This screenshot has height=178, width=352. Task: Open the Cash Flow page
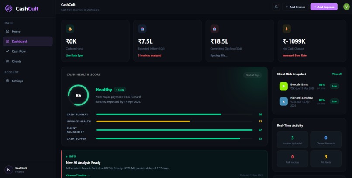point(28,51)
